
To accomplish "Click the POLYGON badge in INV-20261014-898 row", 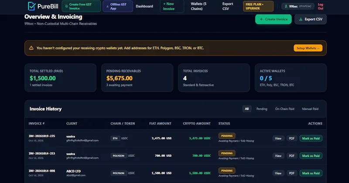I will (x=119, y=173).
